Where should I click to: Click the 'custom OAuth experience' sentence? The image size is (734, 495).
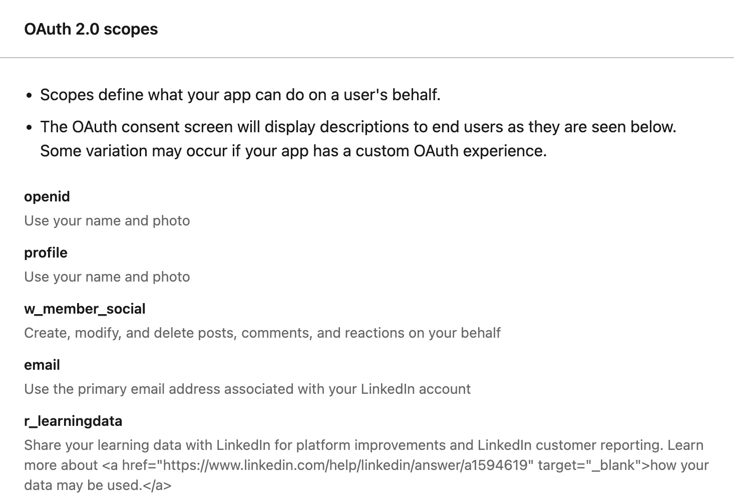pos(293,151)
